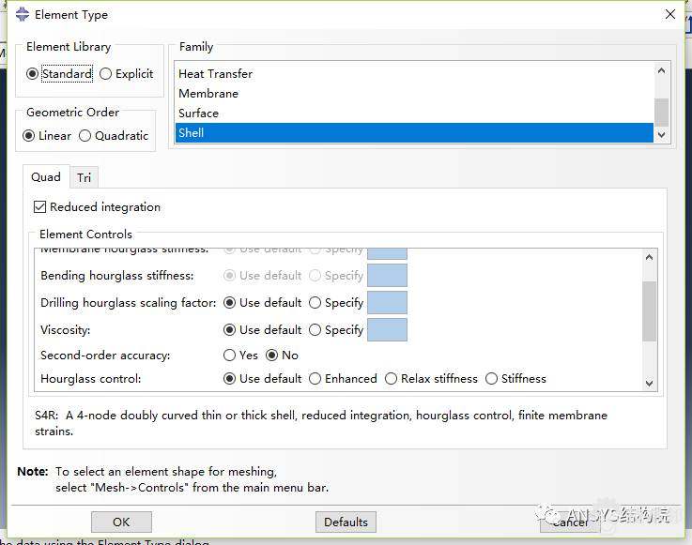Select Shell in the Family list
The height and width of the screenshot is (545, 692).
point(414,132)
